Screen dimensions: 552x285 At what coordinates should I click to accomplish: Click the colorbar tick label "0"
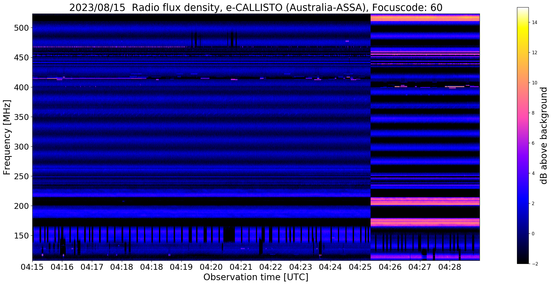click(x=533, y=234)
